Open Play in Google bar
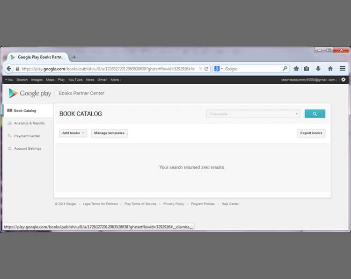351x279 pixels. click(x=61, y=80)
